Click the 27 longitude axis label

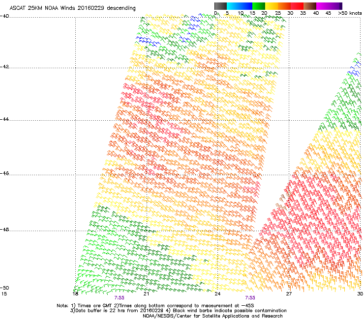289,294
